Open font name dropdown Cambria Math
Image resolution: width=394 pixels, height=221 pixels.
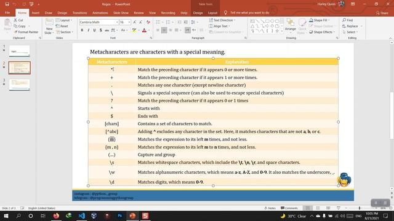point(117,22)
